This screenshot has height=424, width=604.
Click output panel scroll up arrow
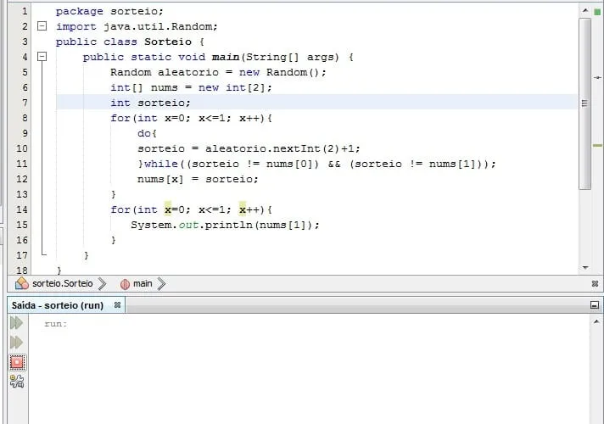596,321
